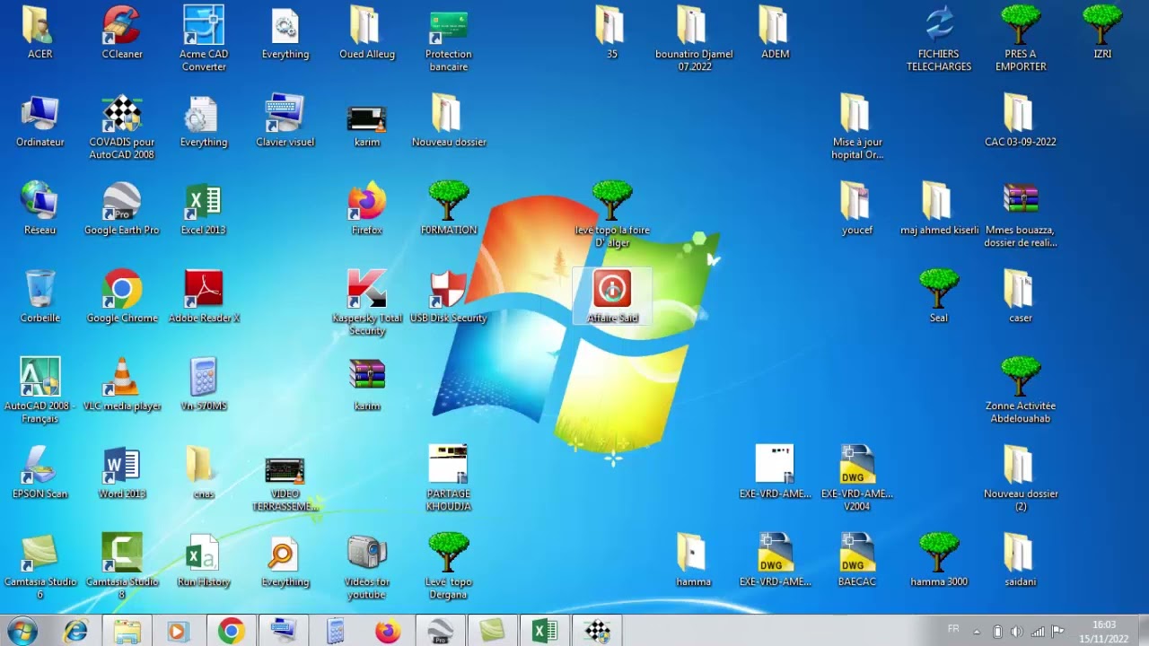Screen dimensions: 1149x646
Task: Open the maj ahmed kiserli folder
Action: point(939,209)
